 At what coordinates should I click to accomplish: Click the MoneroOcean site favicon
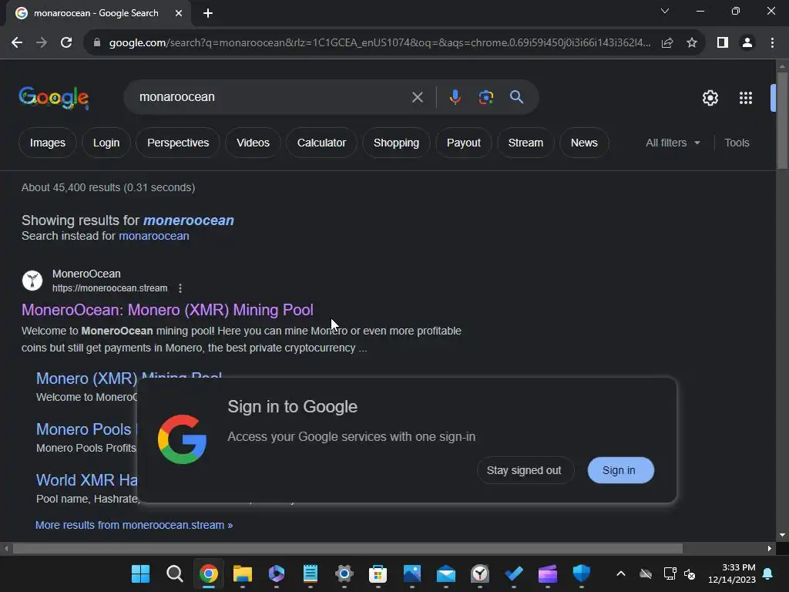(32, 281)
